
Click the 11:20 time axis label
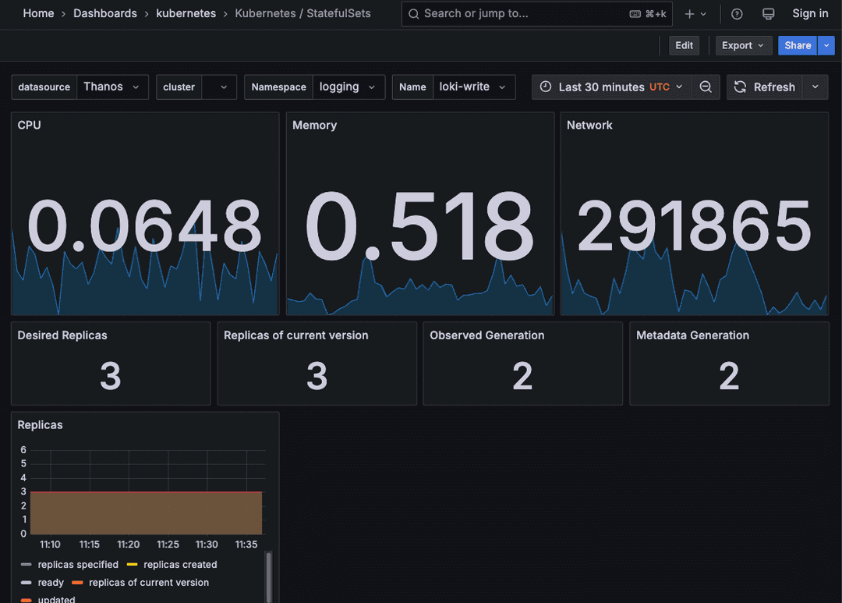129,544
